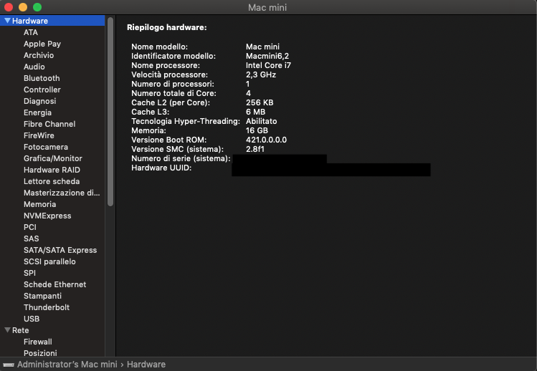The width and height of the screenshot is (537, 371).
Task: Click the Numero totale di Core label
Action: [174, 93]
